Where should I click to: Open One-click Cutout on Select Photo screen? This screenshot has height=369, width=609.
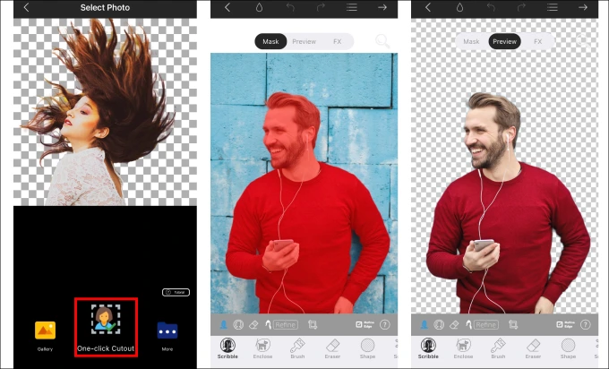(x=106, y=327)
